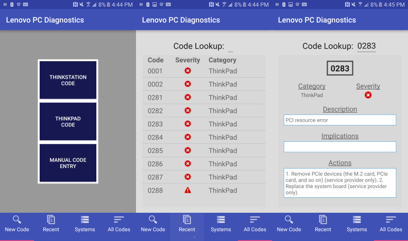Viewport: 408px width, 241px height.
Task: Click the warning triangle icon for code 0288
Action: point(188,190)
